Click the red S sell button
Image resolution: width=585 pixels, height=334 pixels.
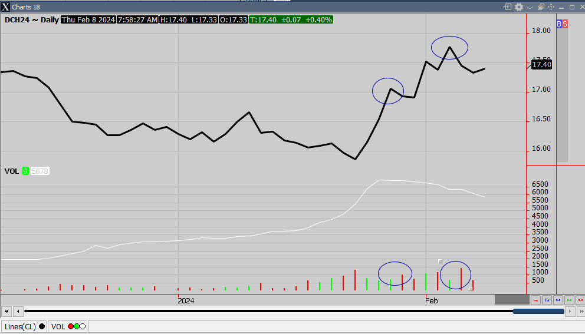coord(565,24)
